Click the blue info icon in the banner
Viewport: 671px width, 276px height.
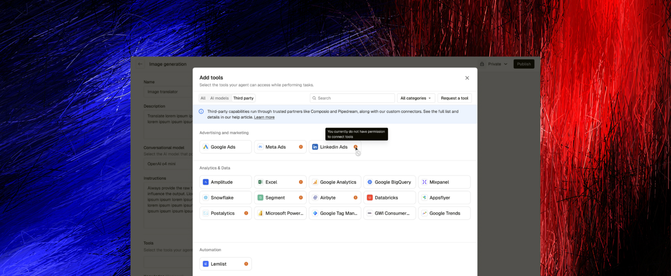pyautogui.click(x=201, y=112)
